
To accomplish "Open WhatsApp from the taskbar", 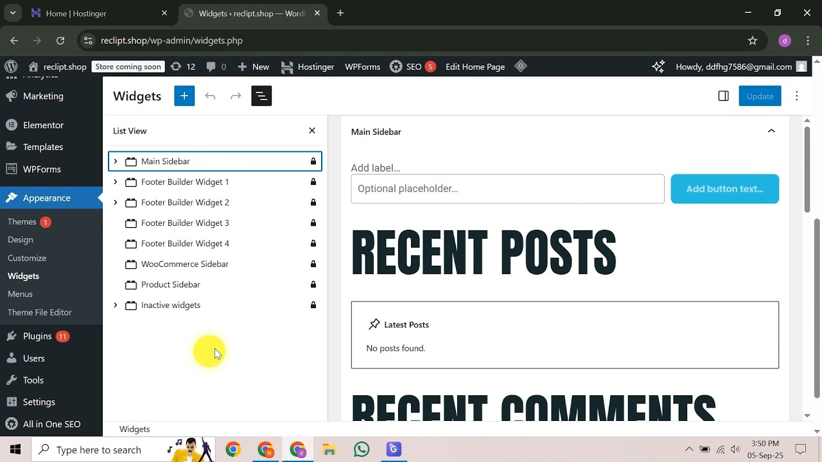I will (x=362, y=449).
